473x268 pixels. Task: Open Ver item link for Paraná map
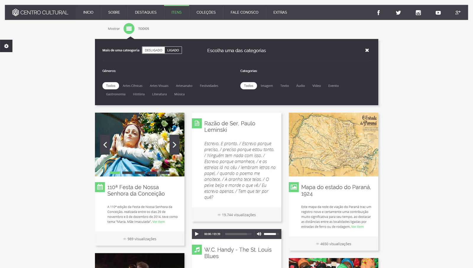coord(357,227)
